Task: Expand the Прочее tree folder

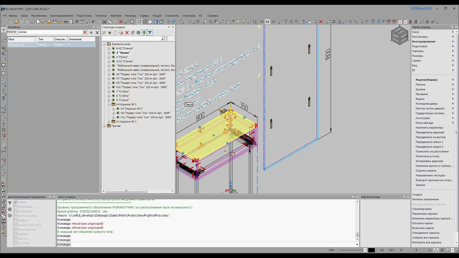Action: click(105, 126)
